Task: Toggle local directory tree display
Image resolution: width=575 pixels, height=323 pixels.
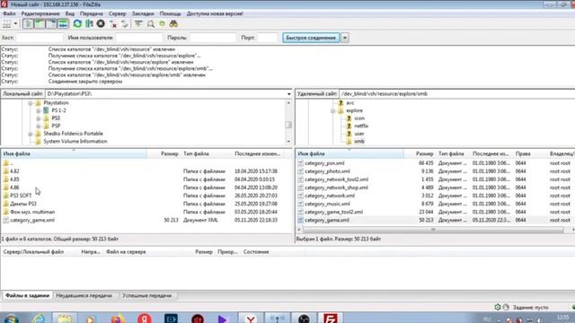Action: point(40,24)
